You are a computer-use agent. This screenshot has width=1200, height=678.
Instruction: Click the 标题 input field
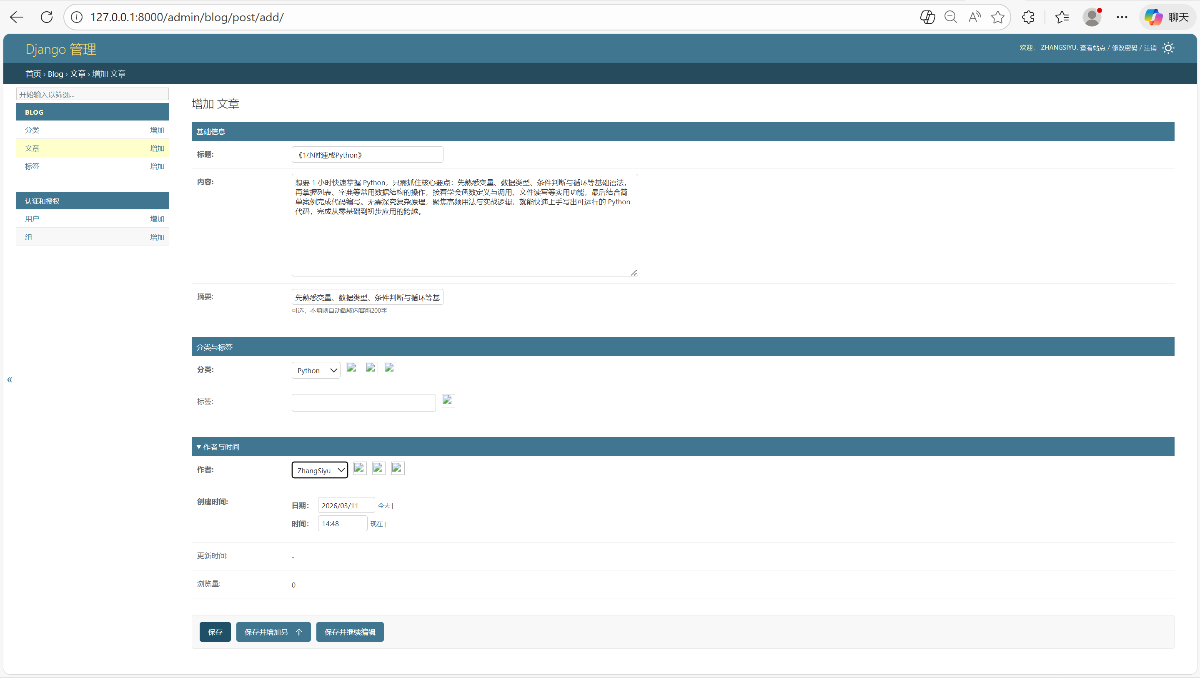click(367, 155)
